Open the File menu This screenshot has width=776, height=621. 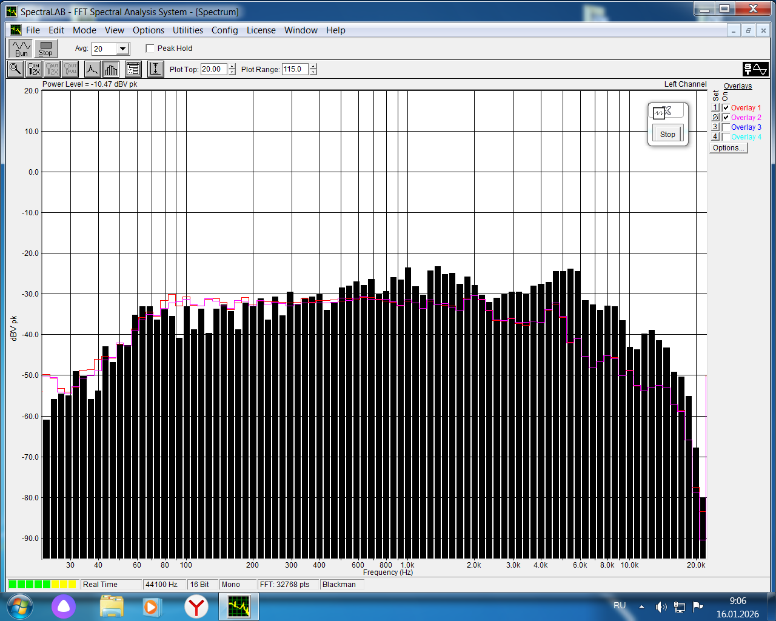(x=33, y=30)
